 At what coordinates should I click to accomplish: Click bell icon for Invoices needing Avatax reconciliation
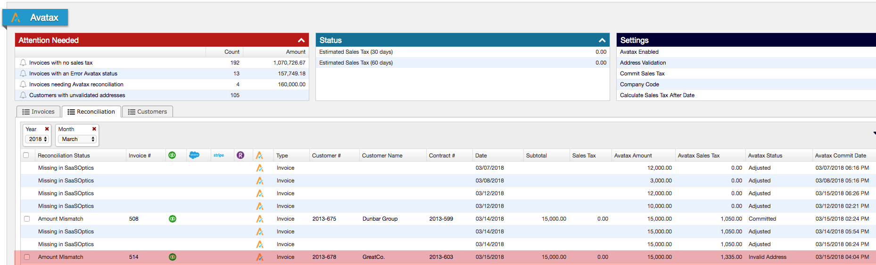[x=23, y=84]
